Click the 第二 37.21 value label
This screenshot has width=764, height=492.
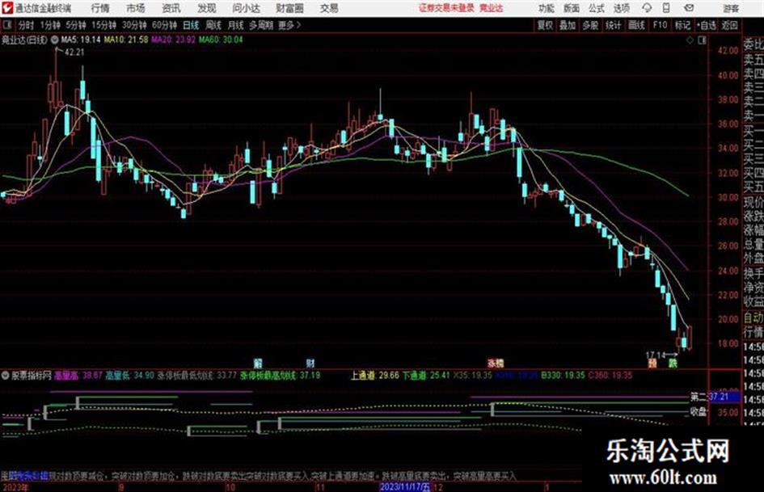point(715,397)
